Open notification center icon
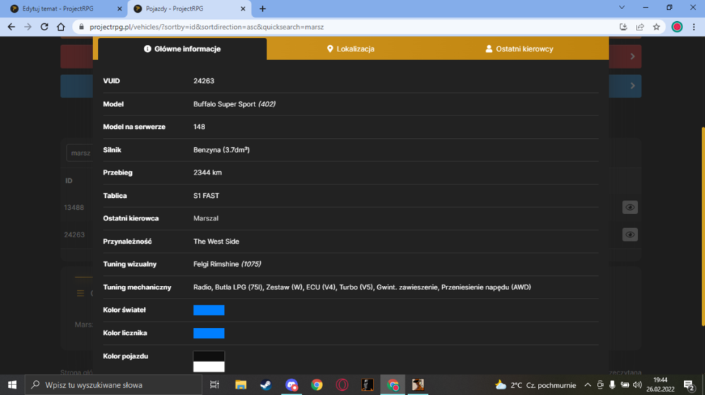Image resolution: width=705 pixels, height=395 pixels. tap(689, 384)
